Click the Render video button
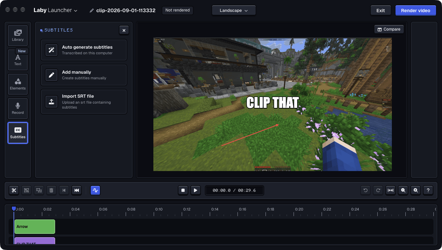 point(416,11)
